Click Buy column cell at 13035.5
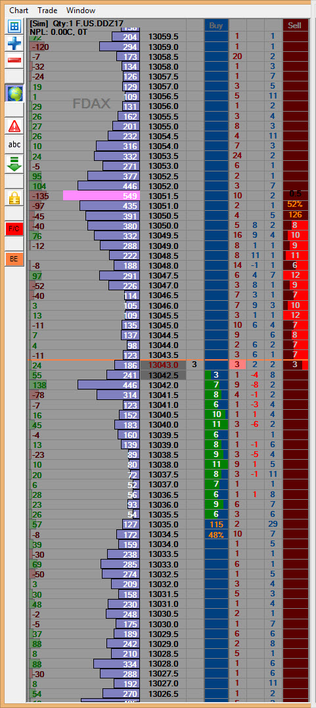The width and height of the screenshot is (316, 708). (x=216, y=514)
